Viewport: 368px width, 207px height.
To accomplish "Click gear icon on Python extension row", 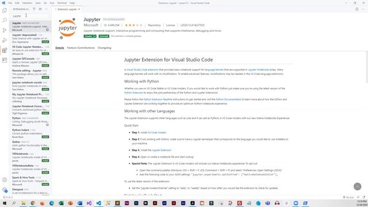I will tap(47, 125).
